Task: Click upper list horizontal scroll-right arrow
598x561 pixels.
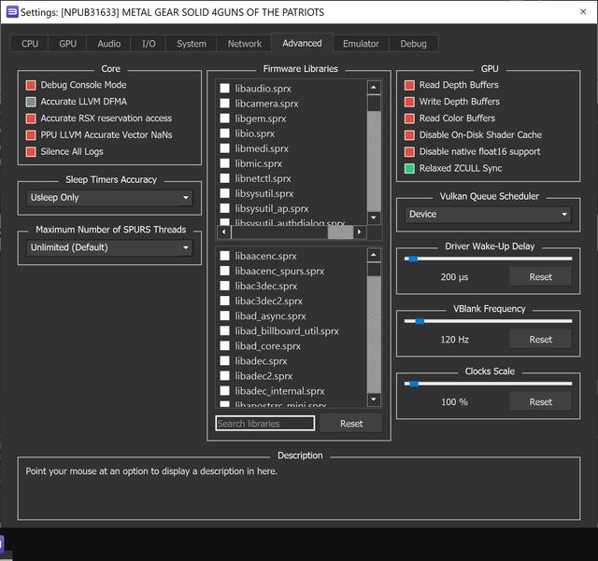Action: click(x=359, y=231)
